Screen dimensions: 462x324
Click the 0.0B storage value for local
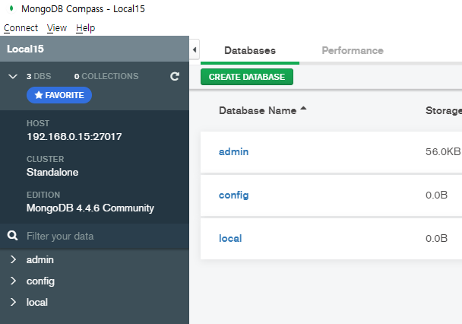pyautogui.click(x=436, y=238)
